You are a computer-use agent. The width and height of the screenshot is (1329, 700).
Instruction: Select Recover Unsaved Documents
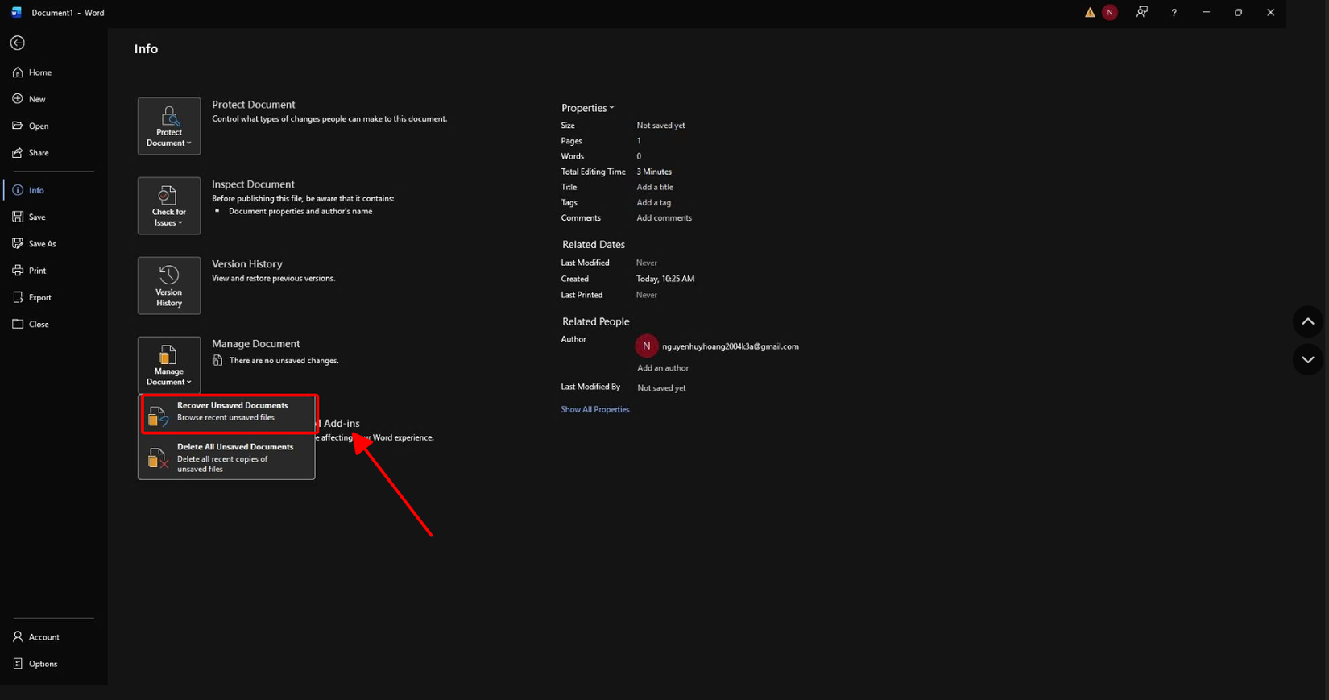230,414
